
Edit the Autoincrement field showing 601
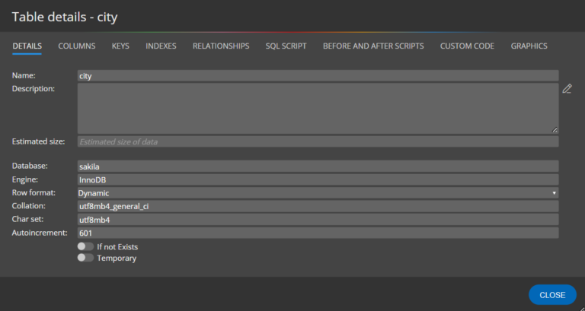coord(318,233)
